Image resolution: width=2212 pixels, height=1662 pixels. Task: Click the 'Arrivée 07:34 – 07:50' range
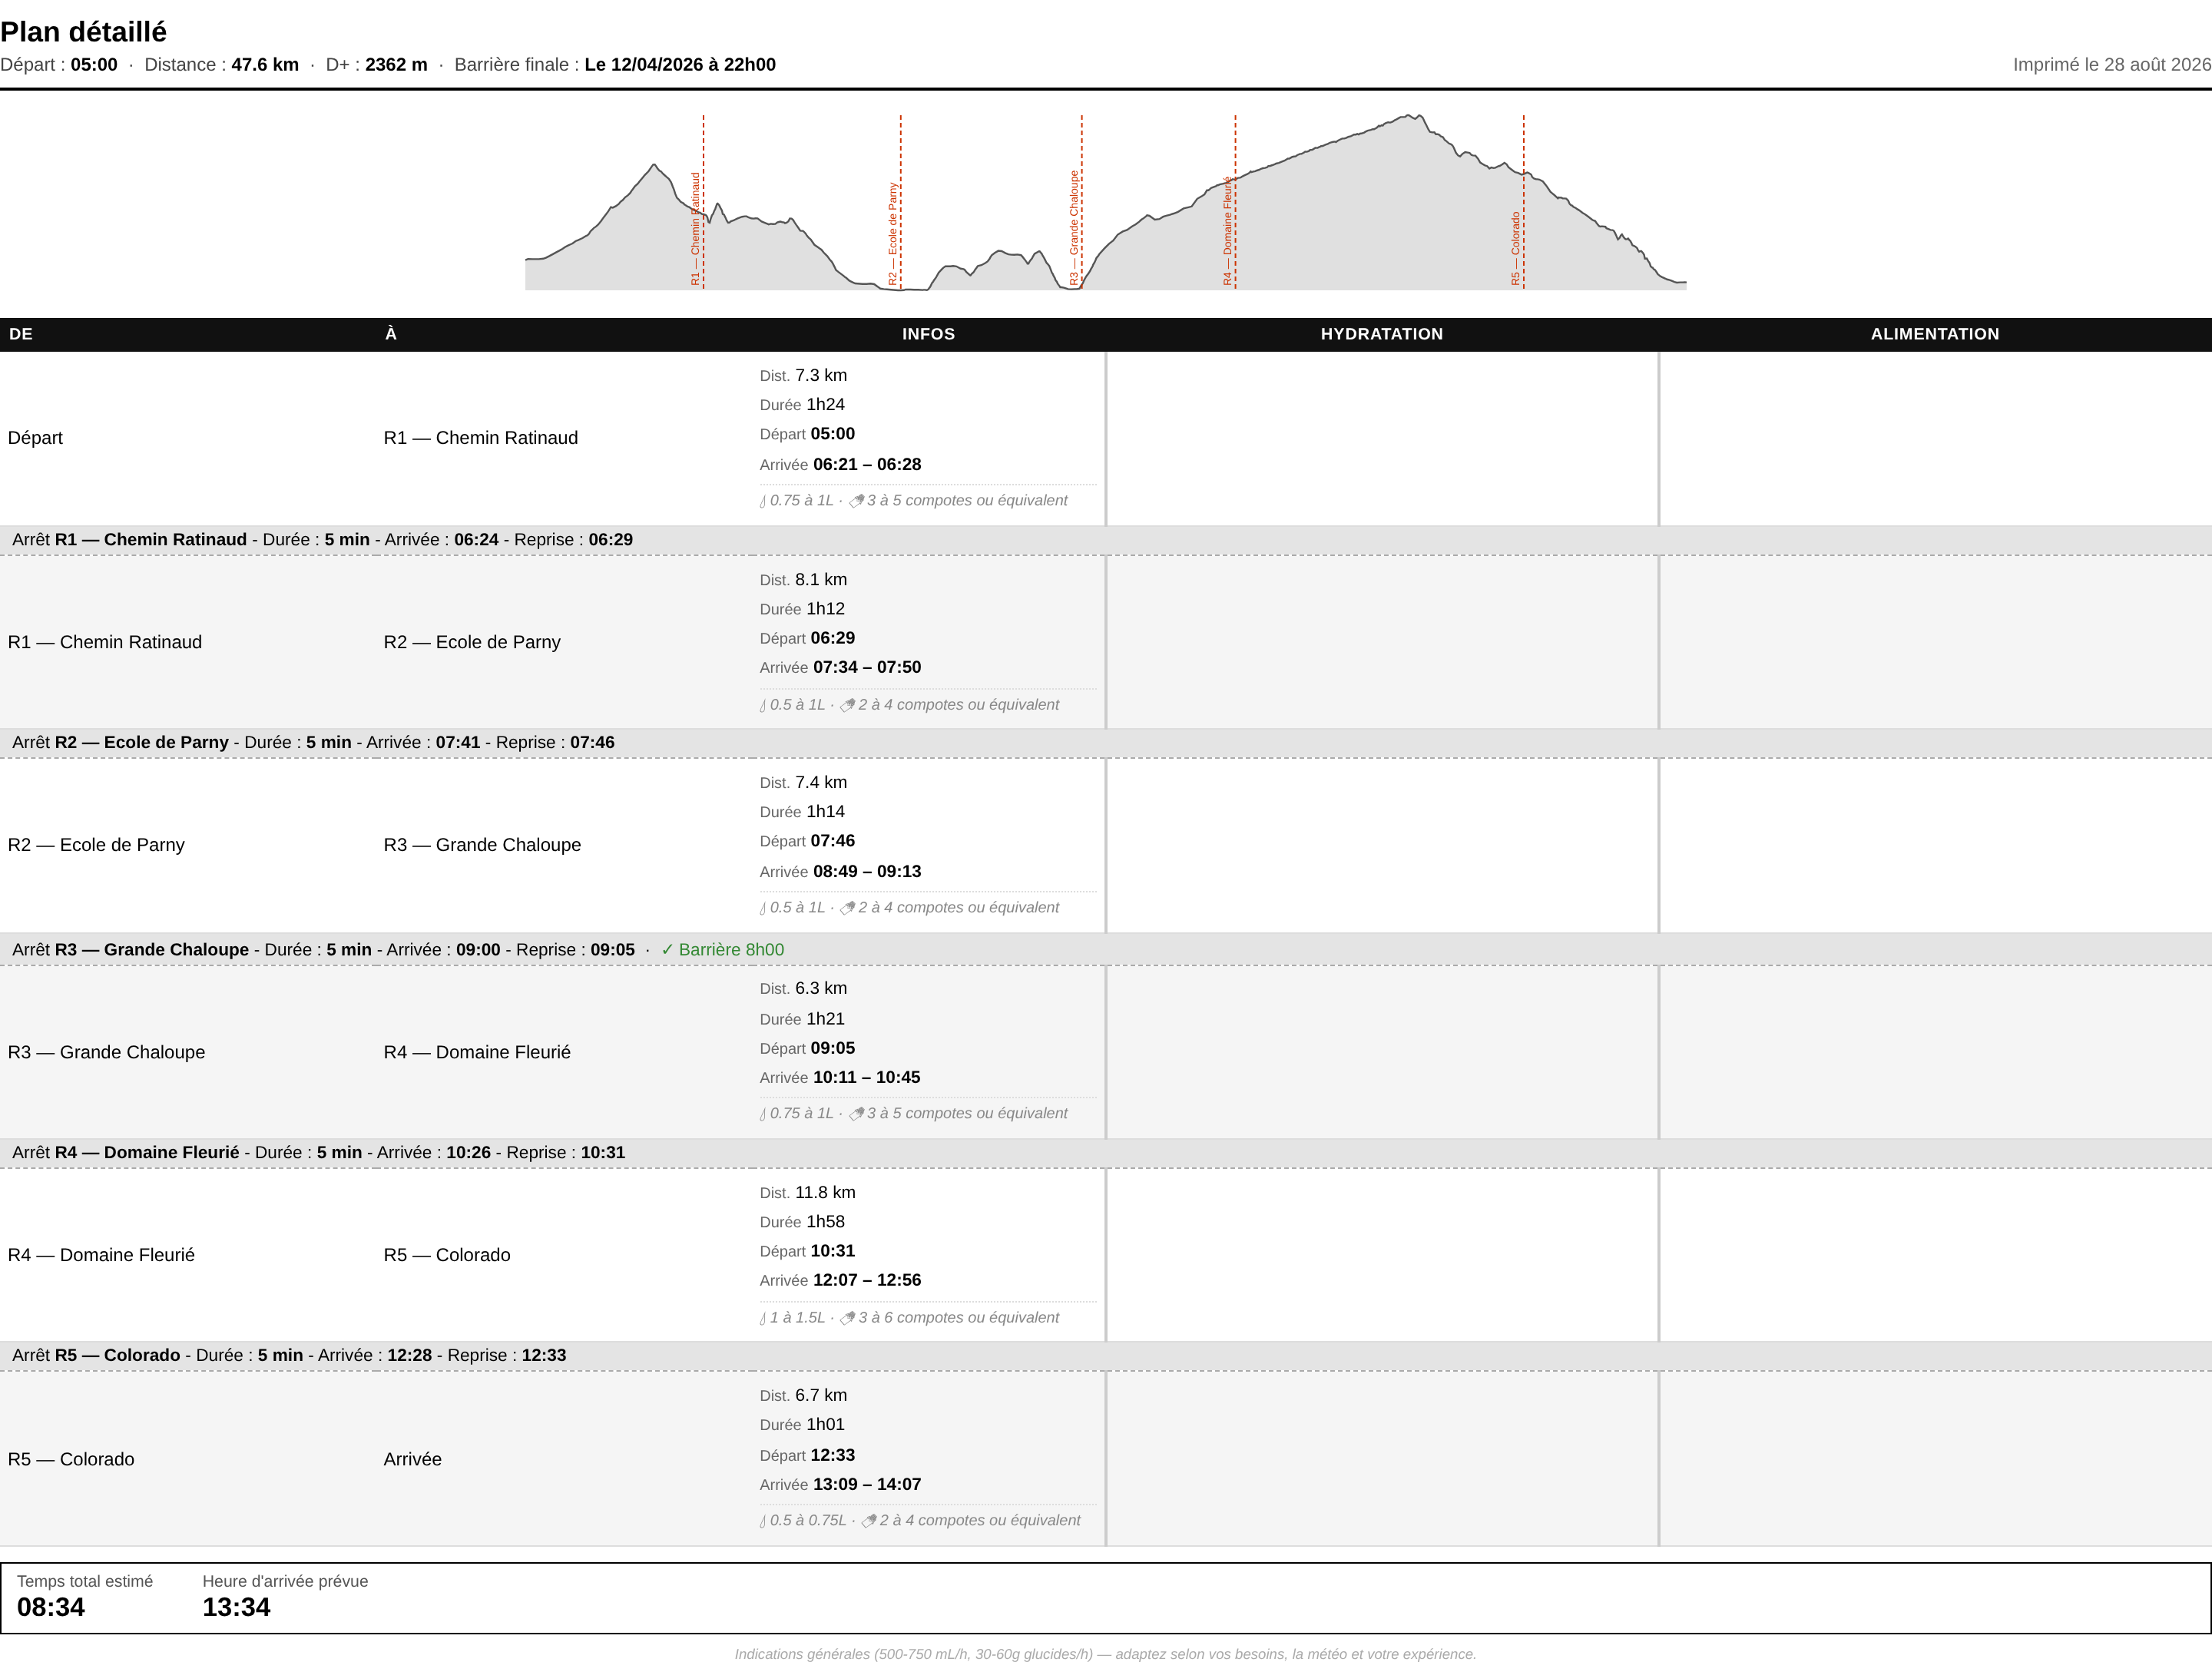click(840, 668)
